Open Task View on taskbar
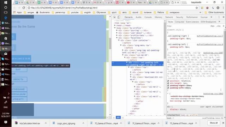226x127 pixels. coord(6,13)
